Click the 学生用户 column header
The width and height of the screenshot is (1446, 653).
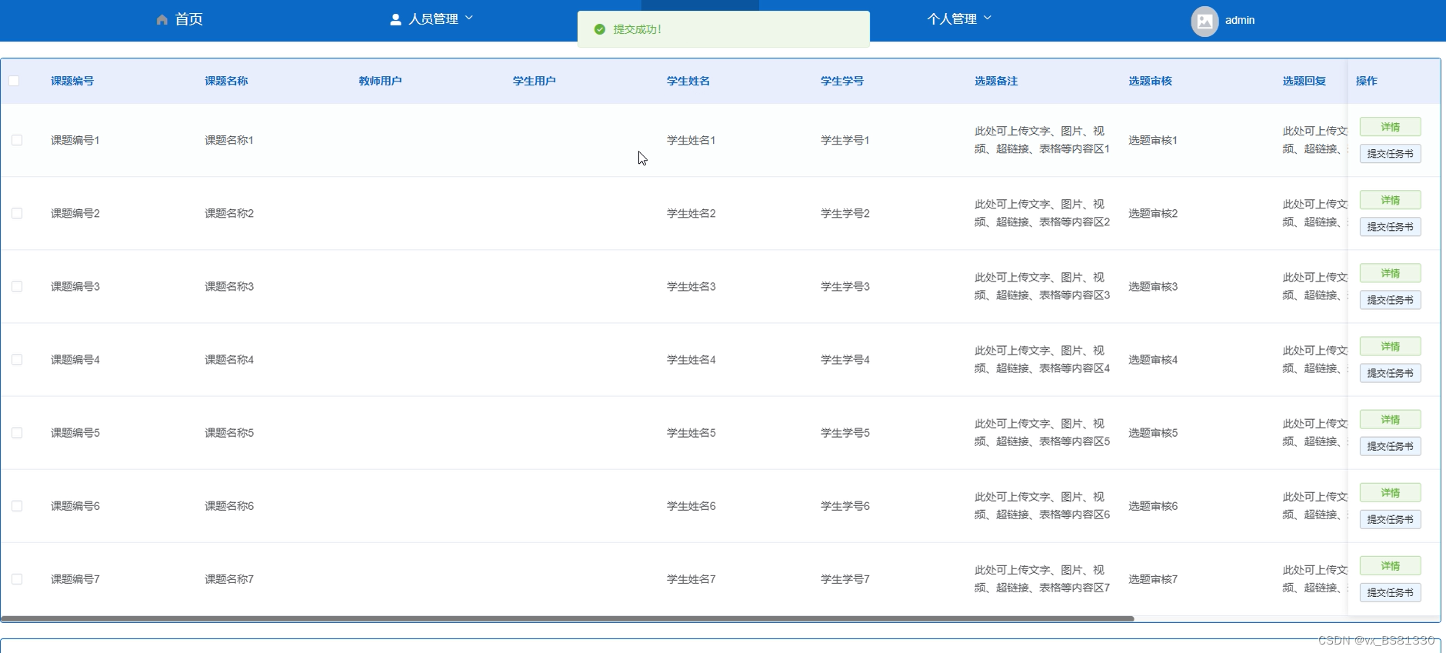click(x=534, y=81)
